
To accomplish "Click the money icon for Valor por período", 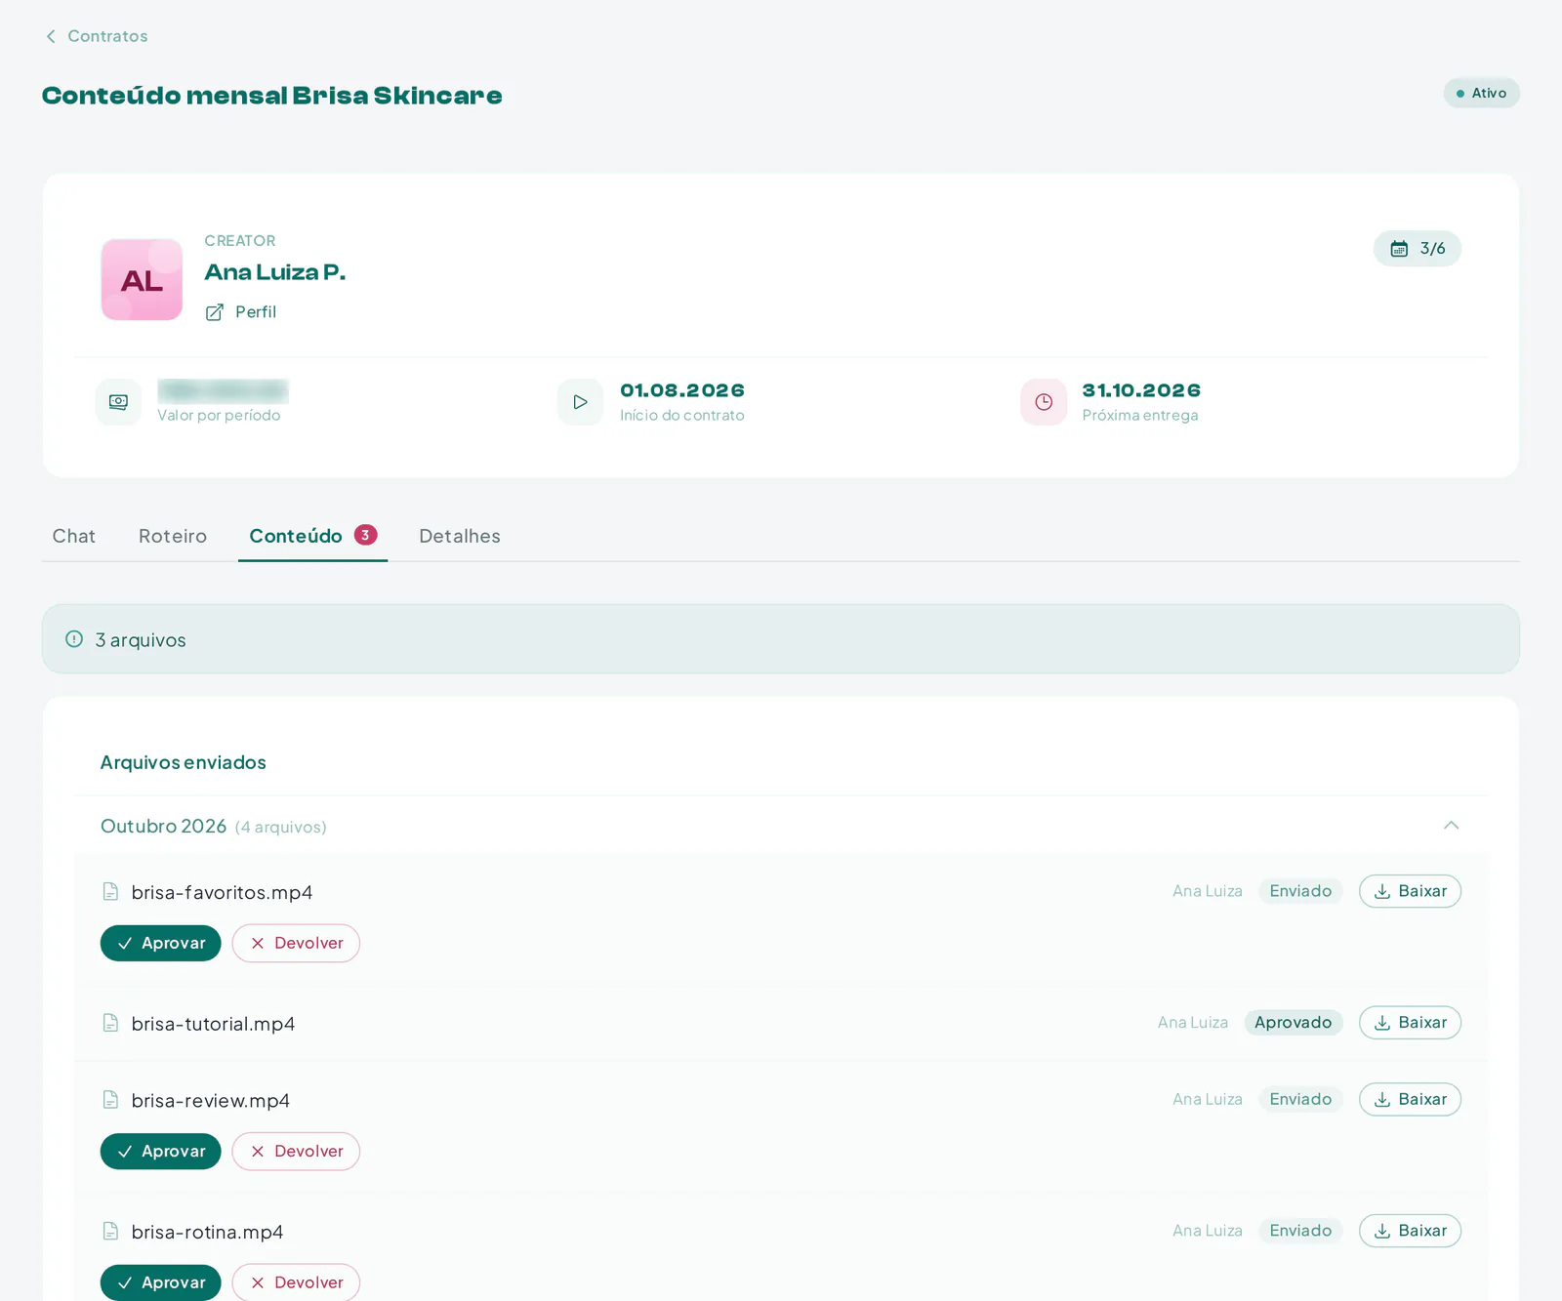I will pyautogui.click(x=118, y=402).
